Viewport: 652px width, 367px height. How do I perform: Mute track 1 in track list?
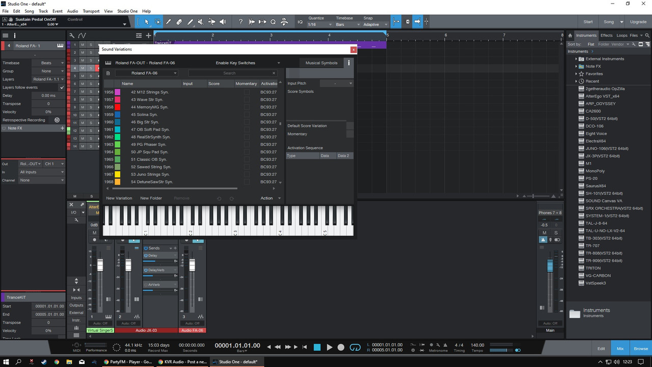tap(83, 45)
